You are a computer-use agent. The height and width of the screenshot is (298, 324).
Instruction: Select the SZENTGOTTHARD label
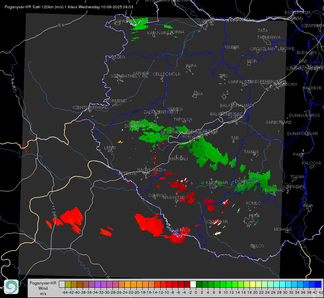[90, 108]
